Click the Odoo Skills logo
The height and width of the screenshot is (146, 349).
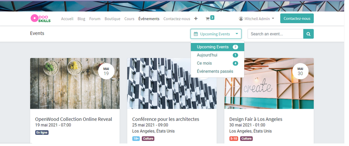click(x=41, y=19)
